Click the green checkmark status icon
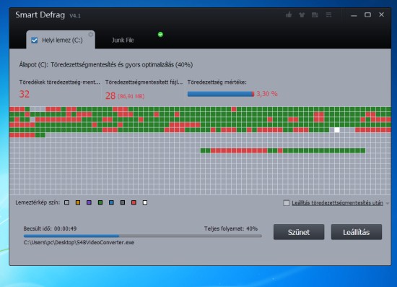 (160, 35)
